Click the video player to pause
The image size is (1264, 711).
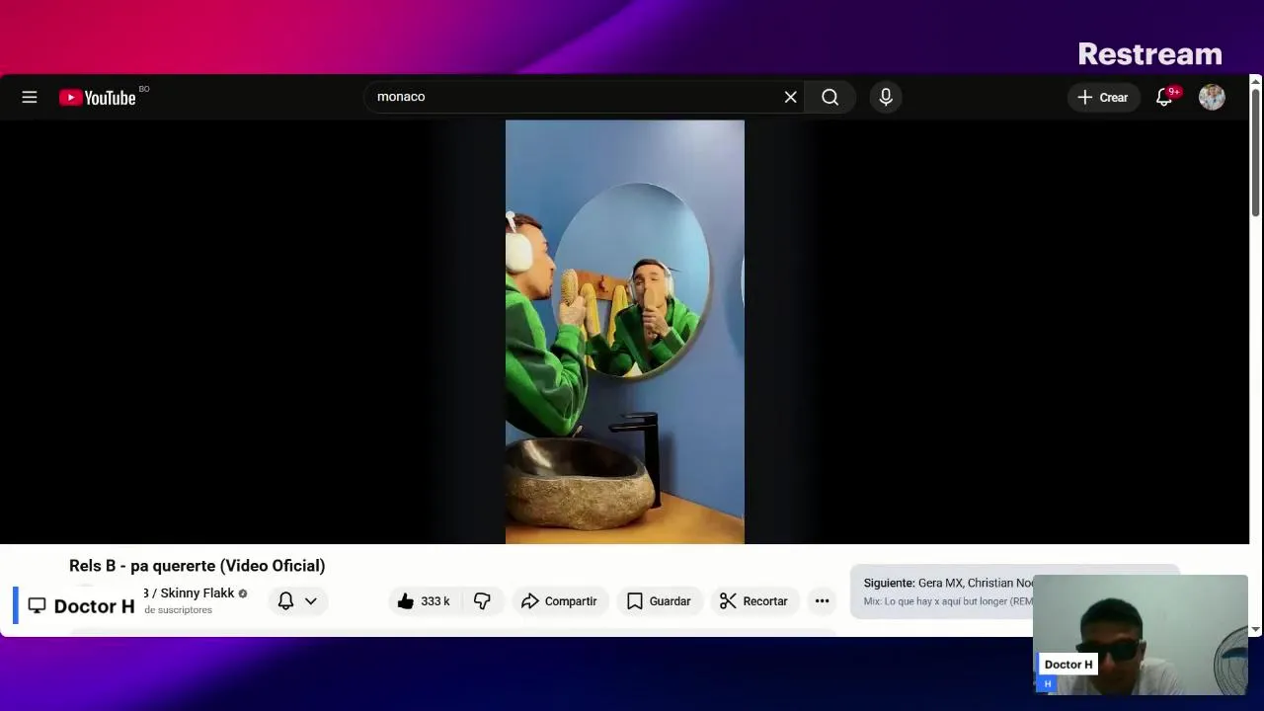(x=624, y=332)
